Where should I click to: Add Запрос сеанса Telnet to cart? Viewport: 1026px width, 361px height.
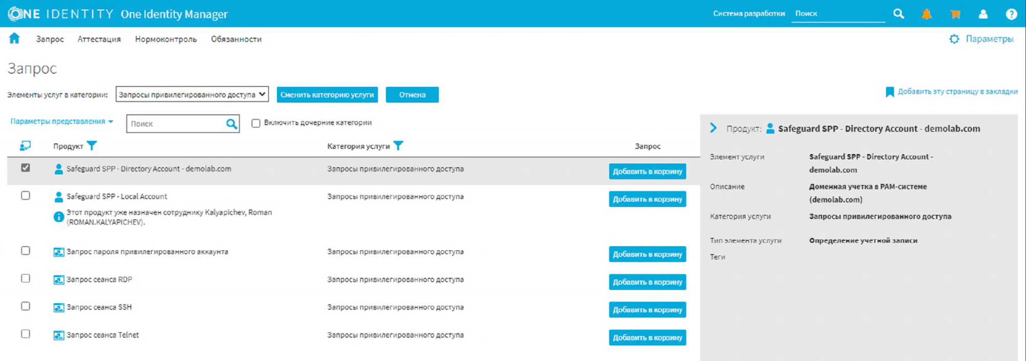tap(647, 337)
